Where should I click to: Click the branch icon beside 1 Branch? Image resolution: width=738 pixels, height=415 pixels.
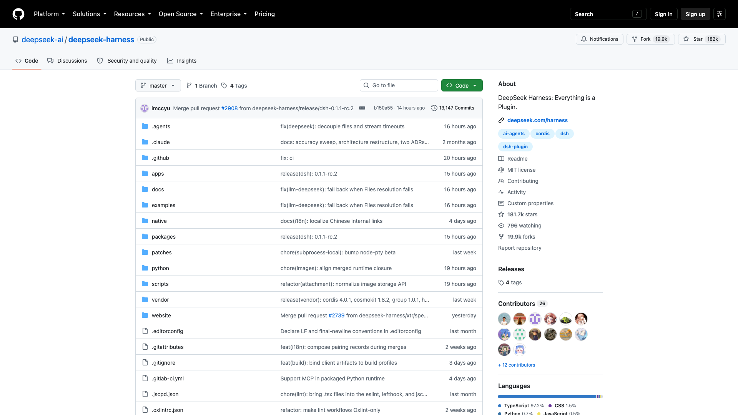coord(189,85)
